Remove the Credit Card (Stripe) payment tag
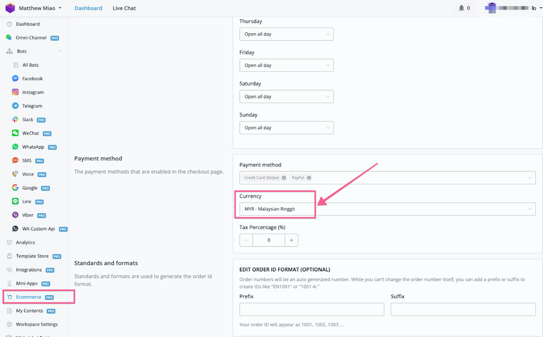Viewport: 543px width, 337px height. [284, 178]
